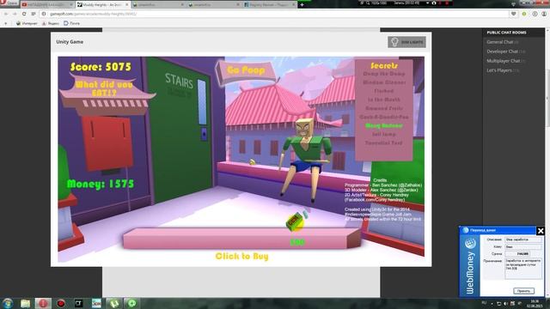
Task: Open the Почта bookmark
Action: (71, 23)
